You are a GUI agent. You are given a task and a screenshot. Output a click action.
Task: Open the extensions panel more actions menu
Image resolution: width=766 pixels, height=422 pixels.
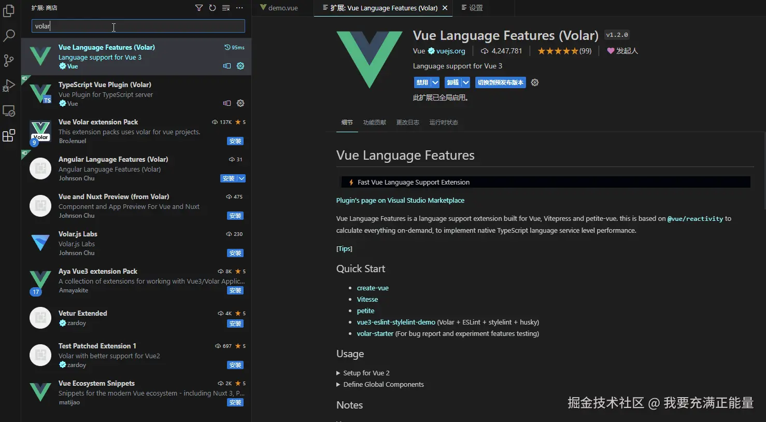(239, 8)
